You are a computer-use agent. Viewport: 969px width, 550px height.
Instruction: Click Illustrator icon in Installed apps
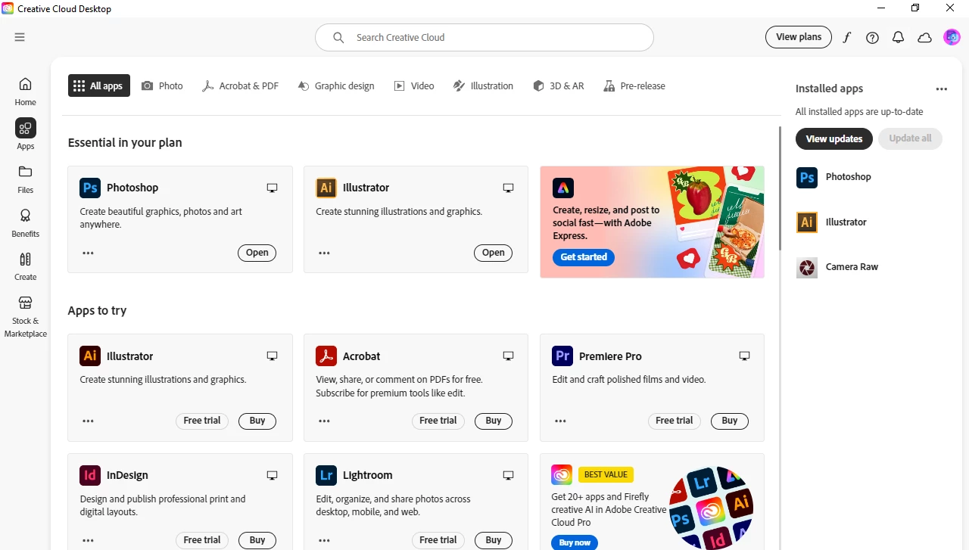tap(807, 222)
